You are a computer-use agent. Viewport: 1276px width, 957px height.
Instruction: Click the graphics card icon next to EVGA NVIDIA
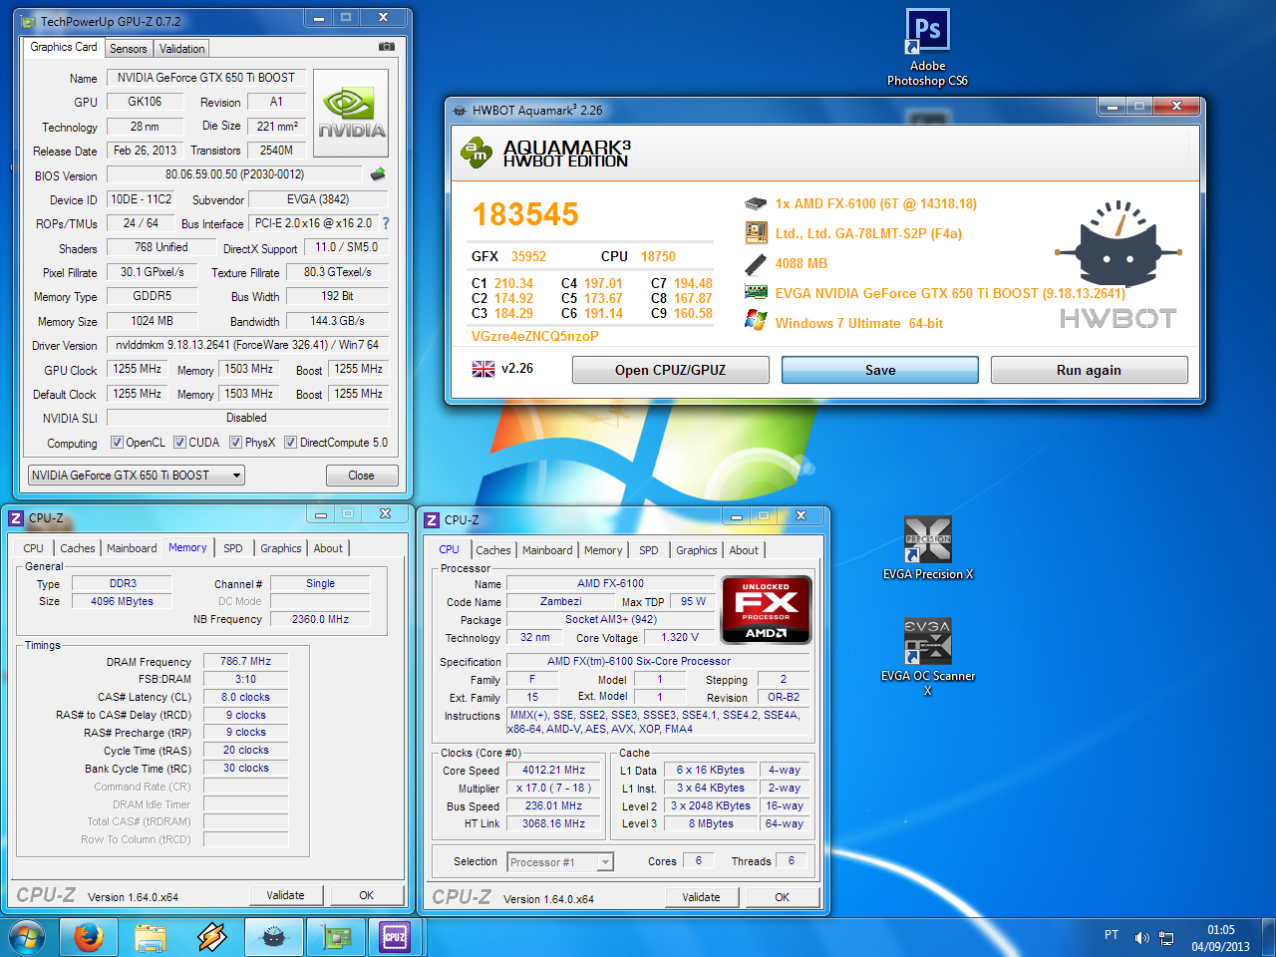pos(756,293)
